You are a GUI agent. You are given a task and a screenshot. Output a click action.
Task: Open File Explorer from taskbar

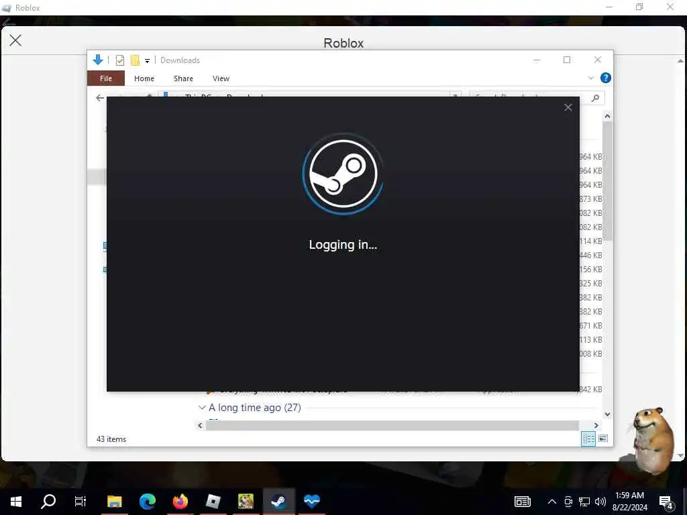[114, 501]
